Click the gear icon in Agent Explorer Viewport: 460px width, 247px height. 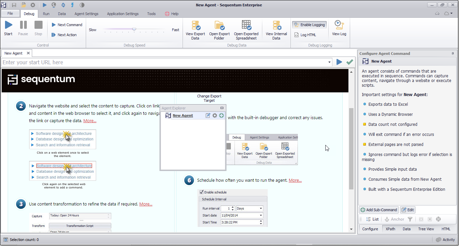click(215, 115)
